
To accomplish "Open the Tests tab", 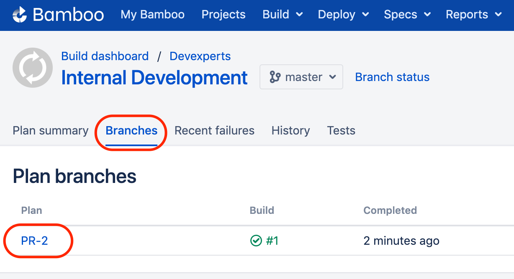I will (x=341, y=131).
